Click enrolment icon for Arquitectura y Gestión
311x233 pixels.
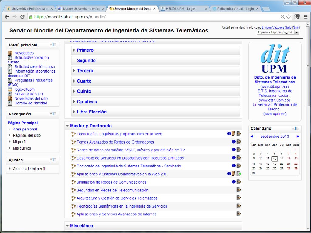[x=239, y=198]
